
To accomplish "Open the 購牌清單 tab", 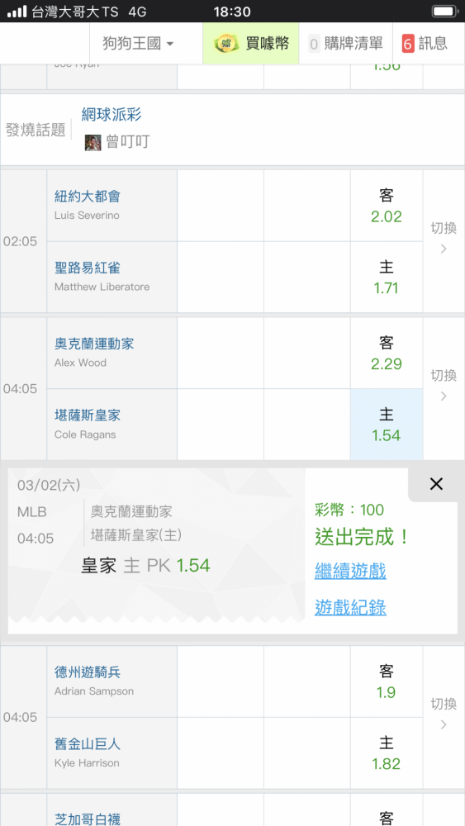I will pos(346,43).
